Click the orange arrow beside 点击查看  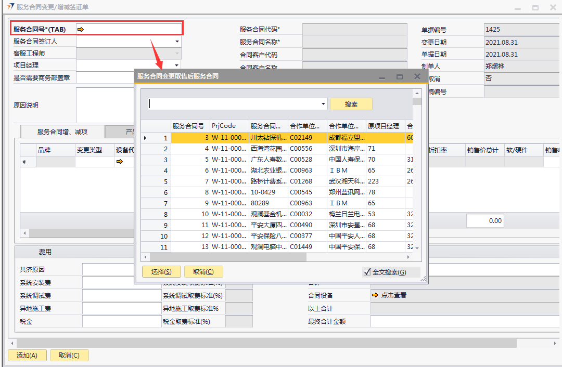375,295
